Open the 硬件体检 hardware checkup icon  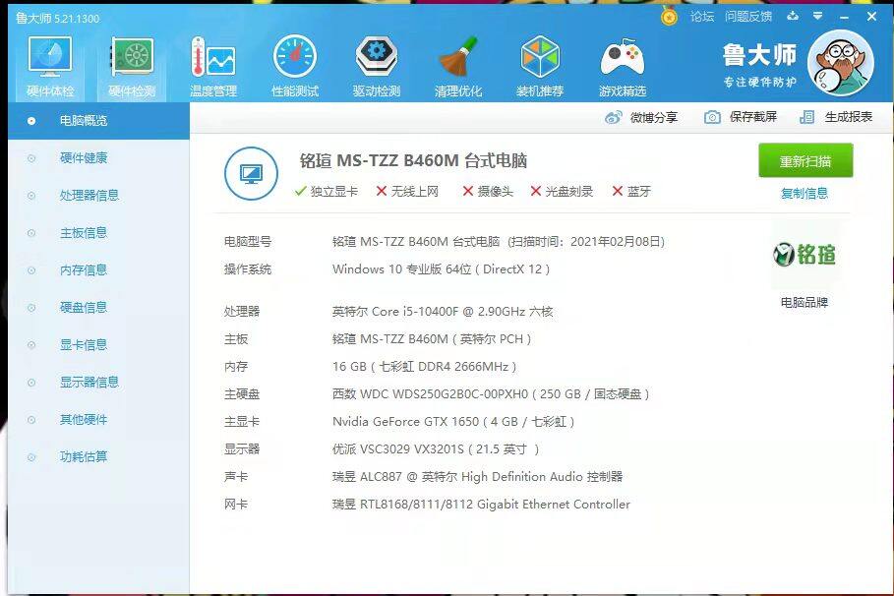tap(49, 66)
